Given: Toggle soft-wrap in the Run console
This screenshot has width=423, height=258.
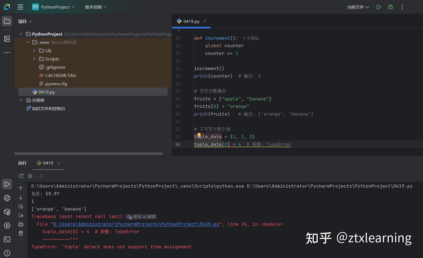Looking at the screenshot, I should [21, 207].
